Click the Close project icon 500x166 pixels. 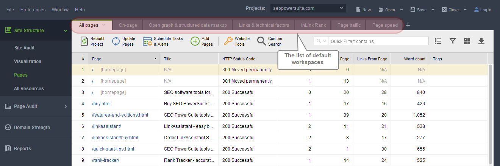click(444, 10)
